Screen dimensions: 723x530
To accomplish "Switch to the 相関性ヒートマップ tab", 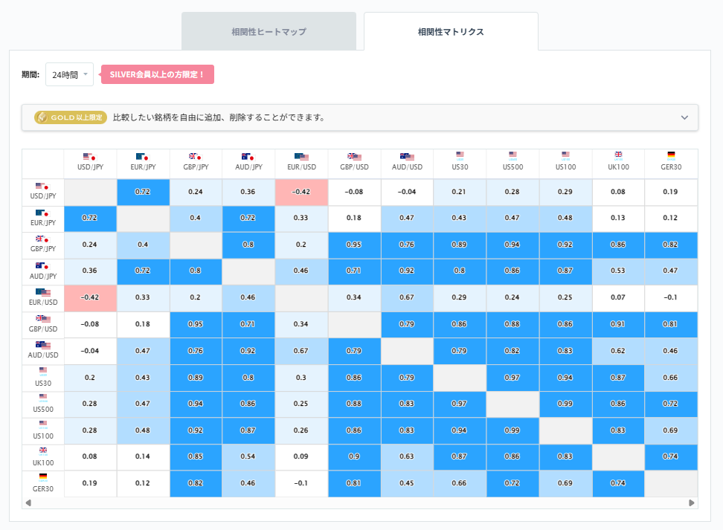I will (269, 30).
